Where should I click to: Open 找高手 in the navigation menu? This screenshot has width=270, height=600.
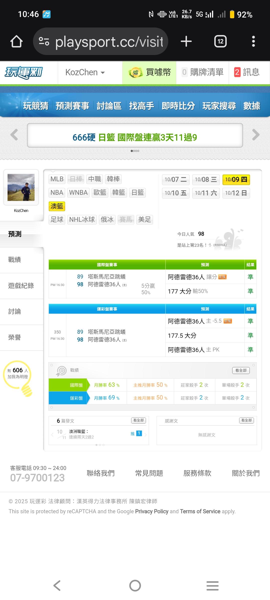[x=141, y=106]
